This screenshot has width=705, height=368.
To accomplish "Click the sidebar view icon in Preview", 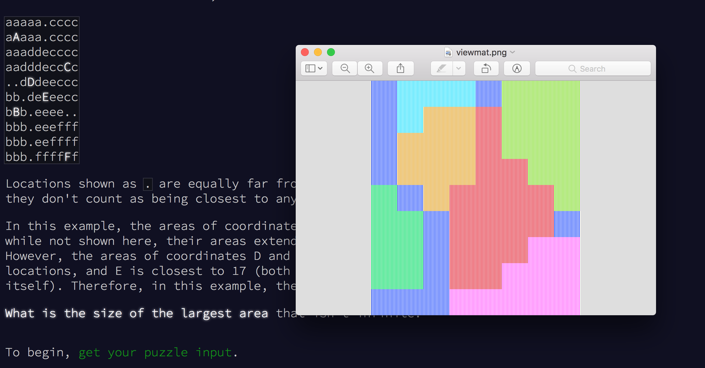I will click(310, 68).
